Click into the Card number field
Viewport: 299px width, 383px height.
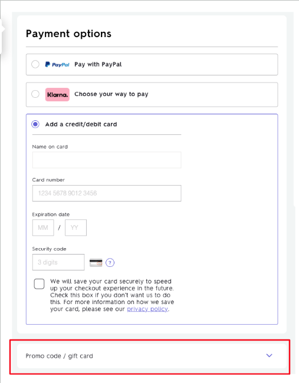[107, 193]
